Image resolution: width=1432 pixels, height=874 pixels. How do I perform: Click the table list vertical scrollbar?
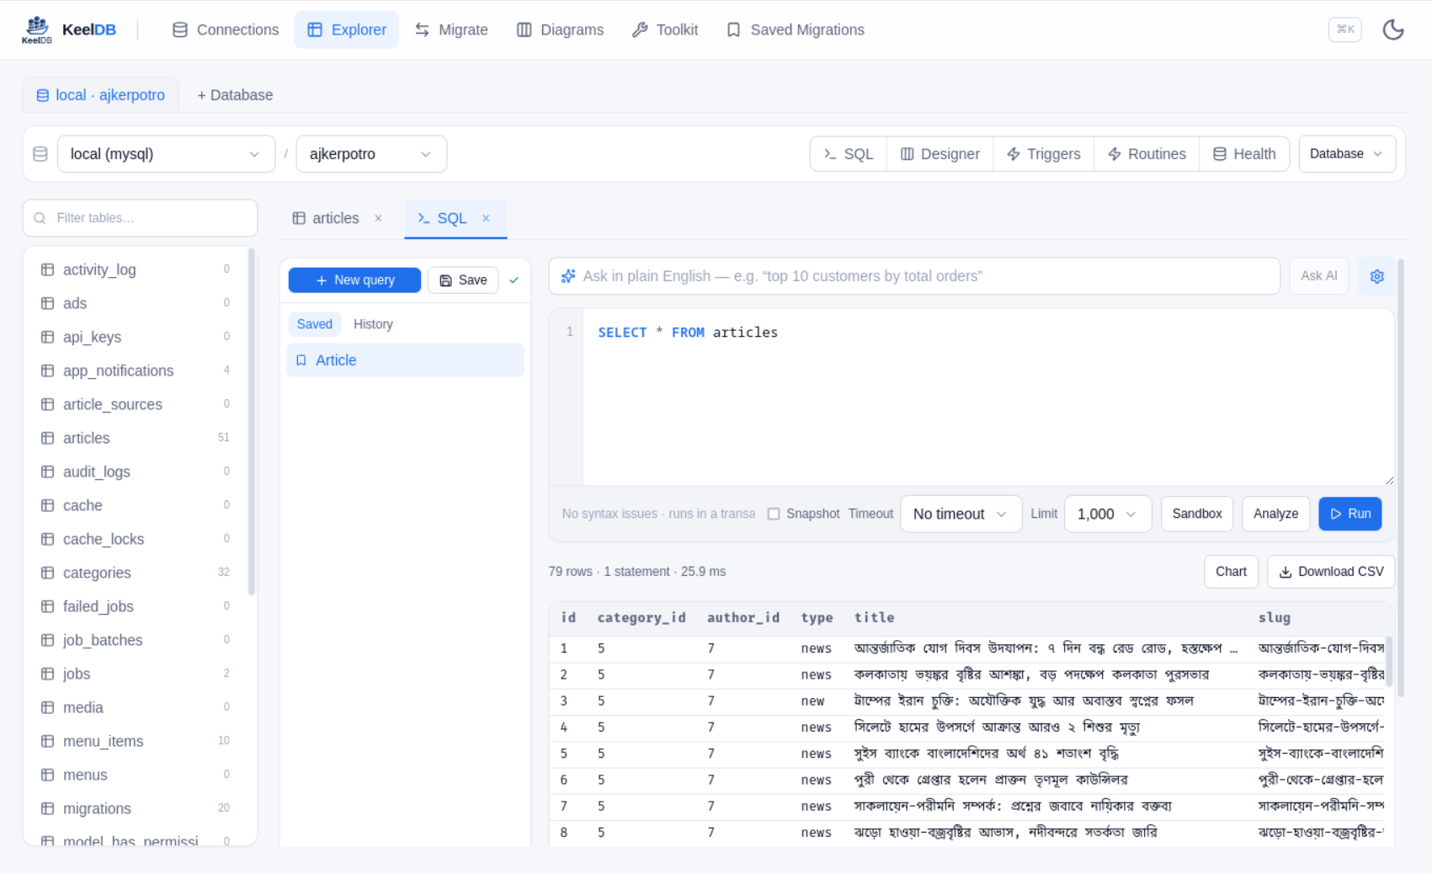251,421
